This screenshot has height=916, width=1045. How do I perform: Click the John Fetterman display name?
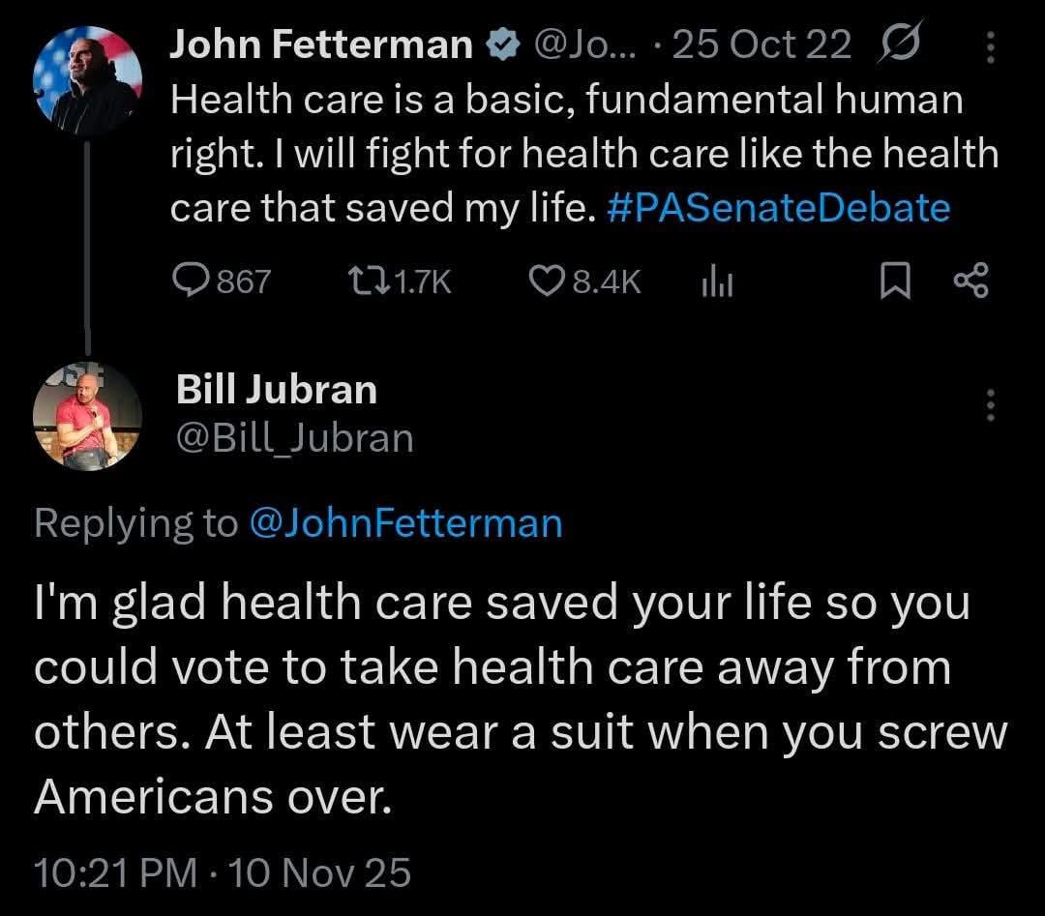click(x=322, y=44)
